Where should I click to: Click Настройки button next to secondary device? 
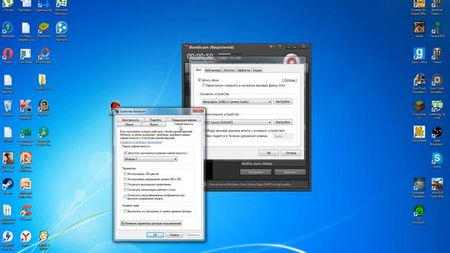(283, 122)
